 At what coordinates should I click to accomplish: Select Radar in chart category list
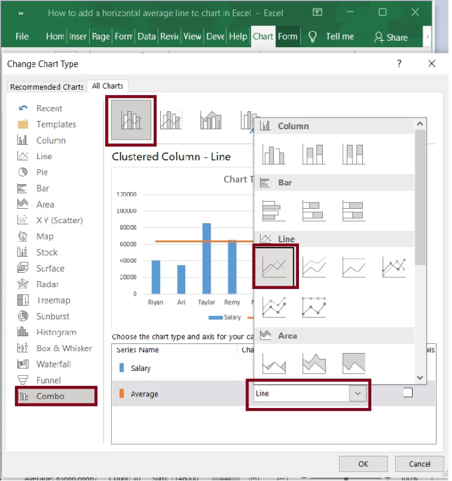tap(48, 284)
